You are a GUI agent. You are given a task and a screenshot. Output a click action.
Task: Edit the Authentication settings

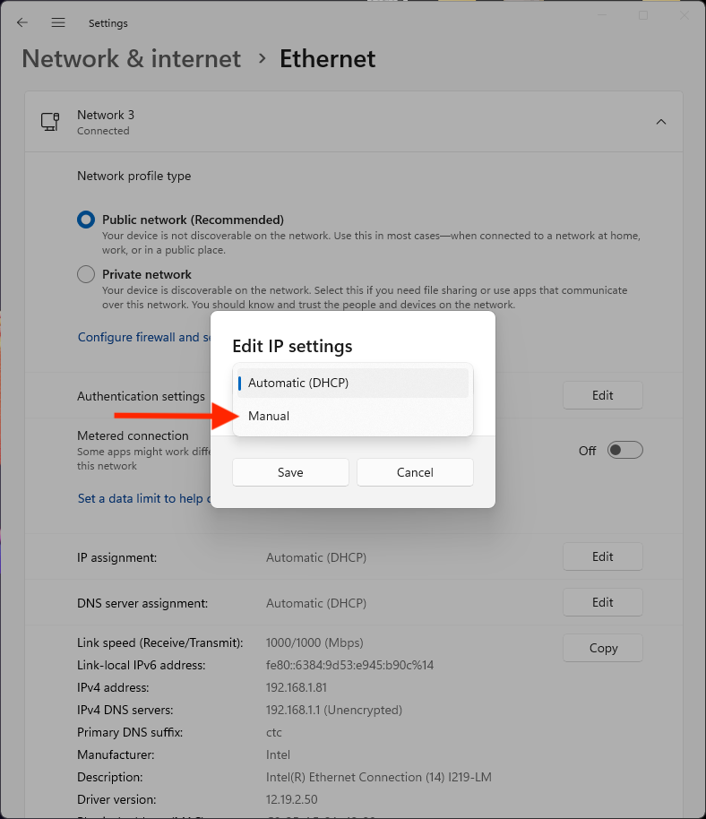(x=602, y=395)
